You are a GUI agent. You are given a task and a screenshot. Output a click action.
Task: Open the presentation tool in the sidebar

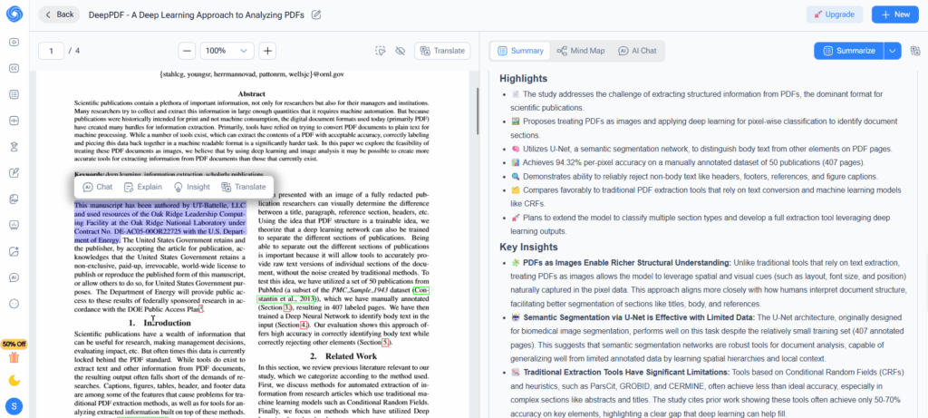[14, 225]
